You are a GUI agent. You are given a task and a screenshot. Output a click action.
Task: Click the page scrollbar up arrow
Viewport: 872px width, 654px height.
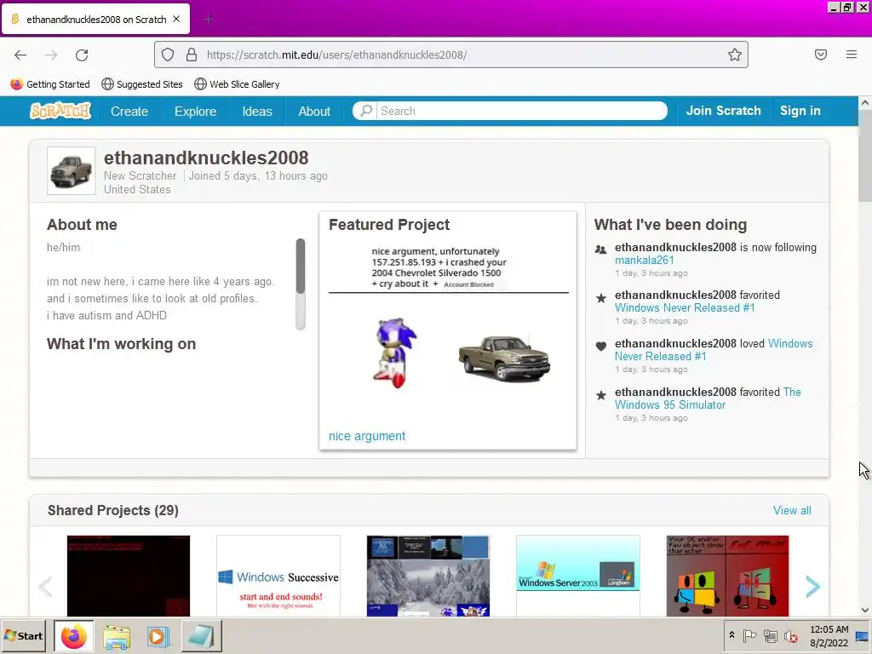(x=865, y=102)
